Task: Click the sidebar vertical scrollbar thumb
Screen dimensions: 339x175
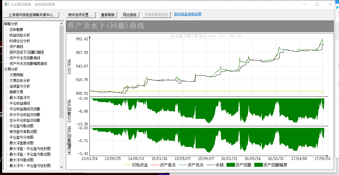Action: (x=61, y=71)
